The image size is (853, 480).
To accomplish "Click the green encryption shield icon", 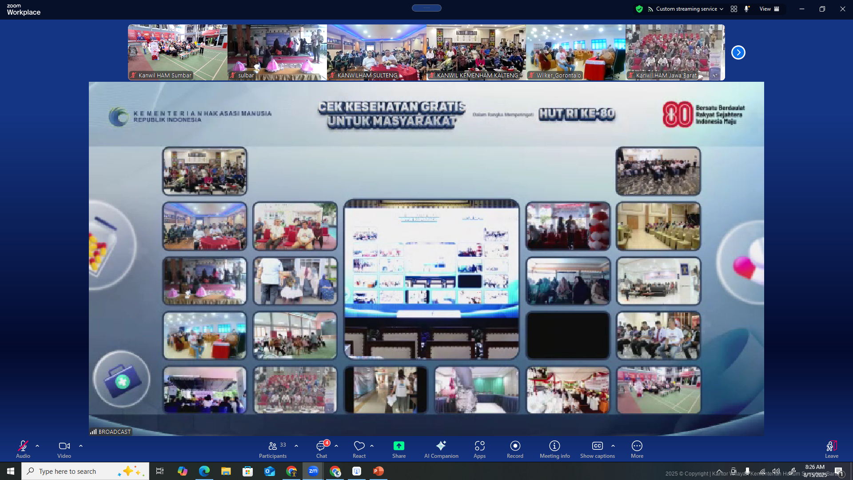I will coord(639,9).
